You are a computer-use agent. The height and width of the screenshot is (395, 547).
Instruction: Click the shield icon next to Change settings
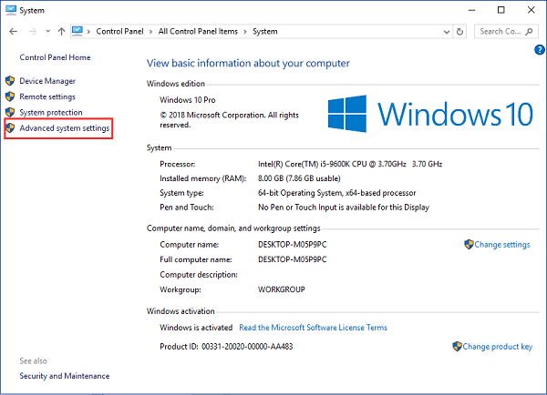coord(469,245)
